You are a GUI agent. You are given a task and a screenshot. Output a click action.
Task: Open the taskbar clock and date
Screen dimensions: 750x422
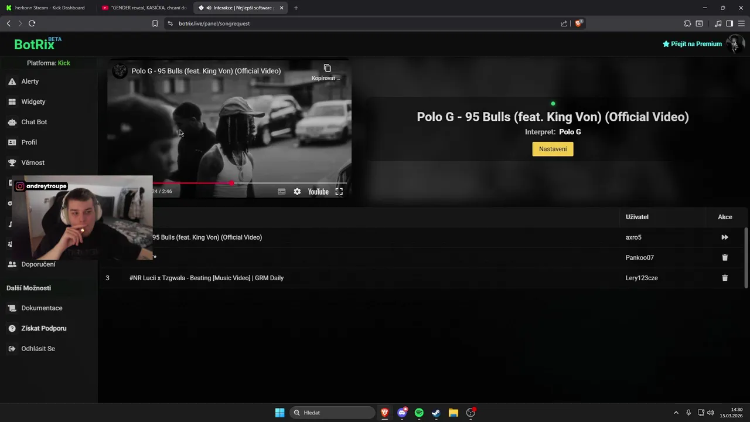(x=732, y=413)
